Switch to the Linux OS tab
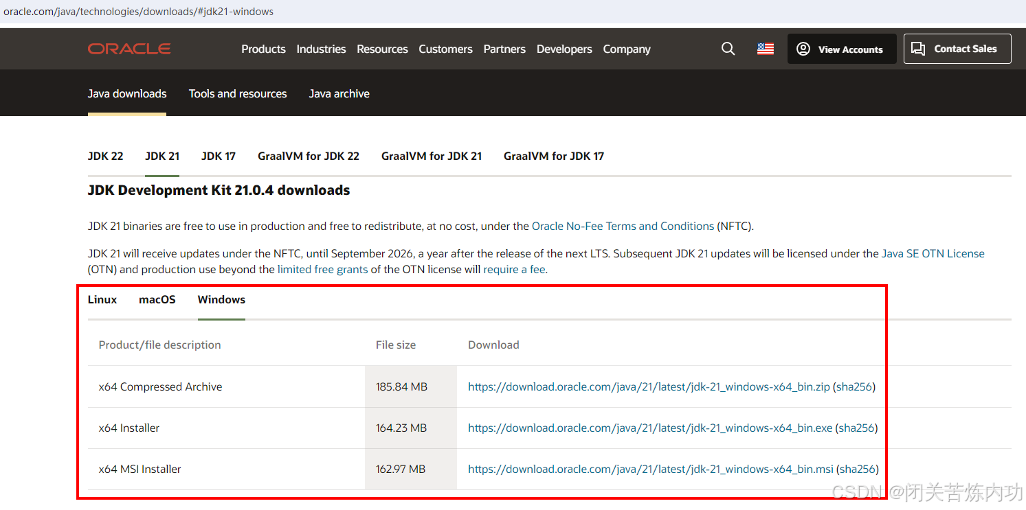1026x510 pixels. pyautogui.click(x=102, y=299)
